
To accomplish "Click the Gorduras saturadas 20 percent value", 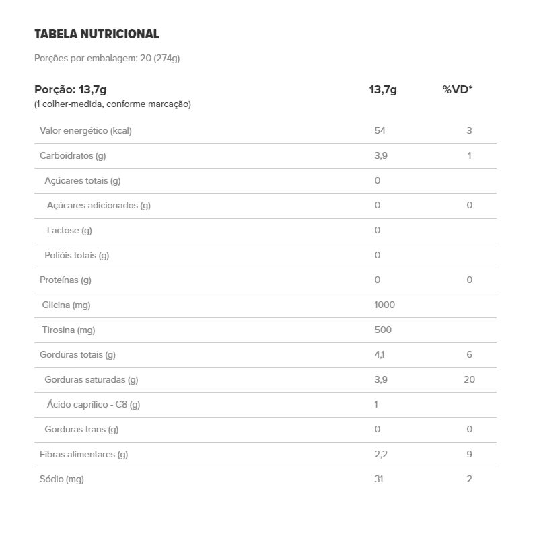I will (469, 379).
